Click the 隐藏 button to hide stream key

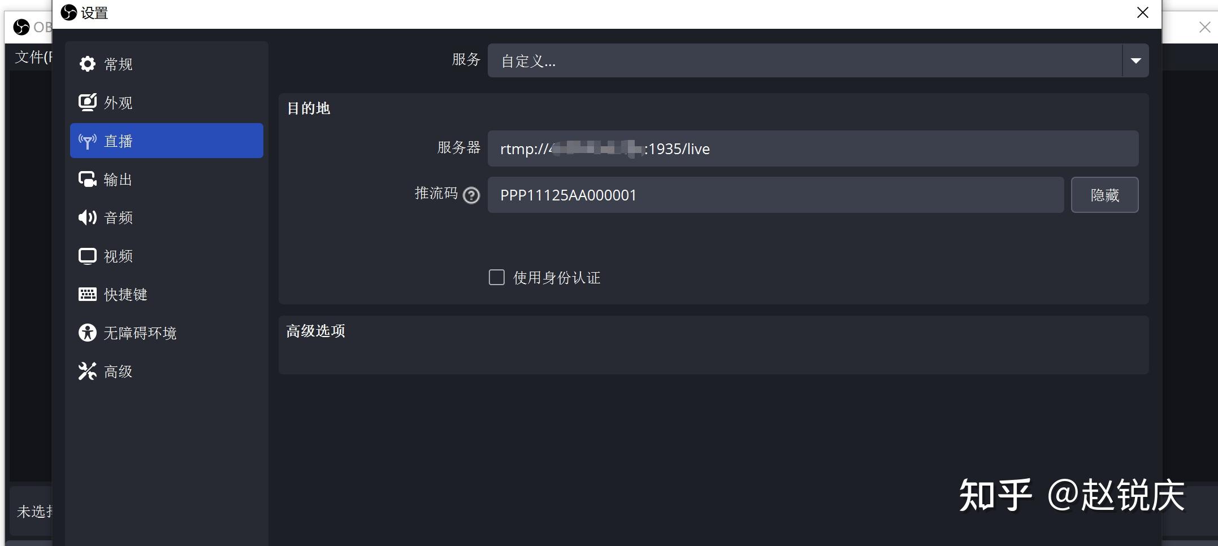(1104, 194)
